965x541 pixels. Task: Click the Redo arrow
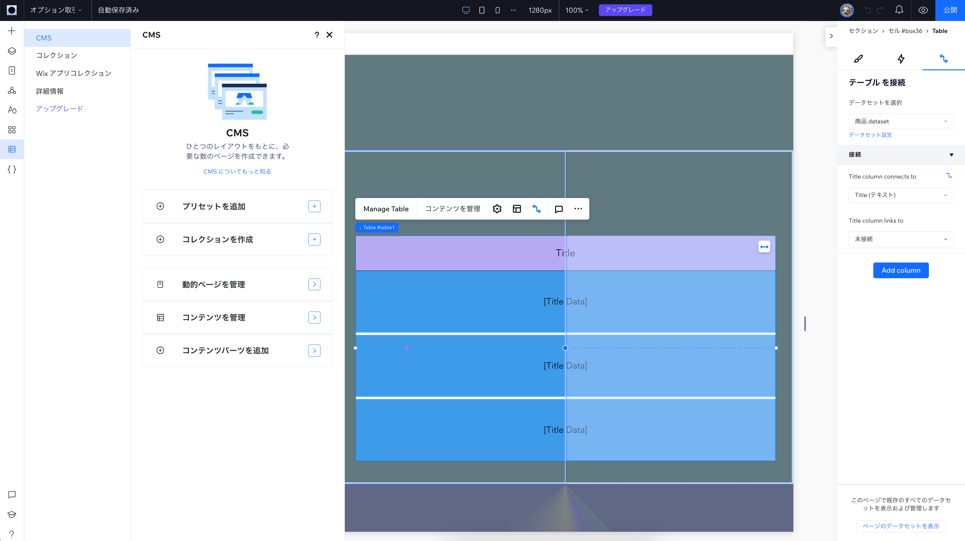pyautogui.click(x=880, y=10)
